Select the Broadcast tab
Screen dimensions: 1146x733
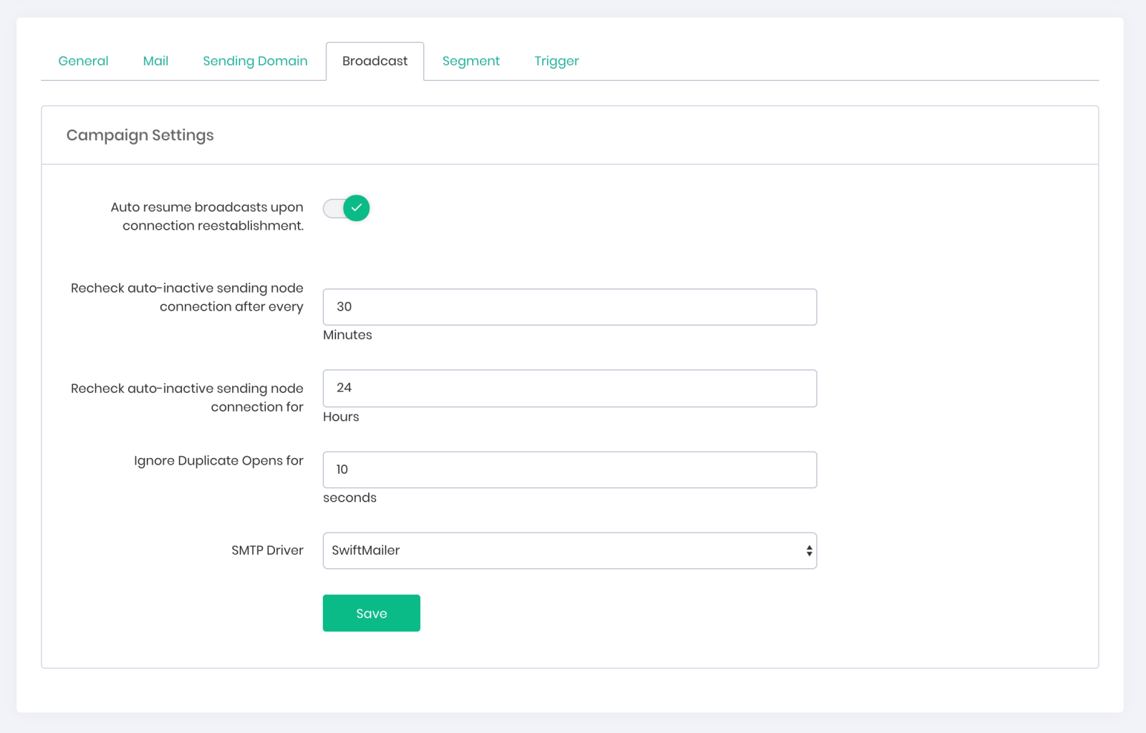tap(375, 61)
